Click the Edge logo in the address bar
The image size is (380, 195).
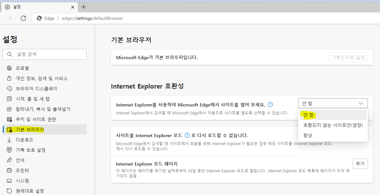(x=39, y=18)
